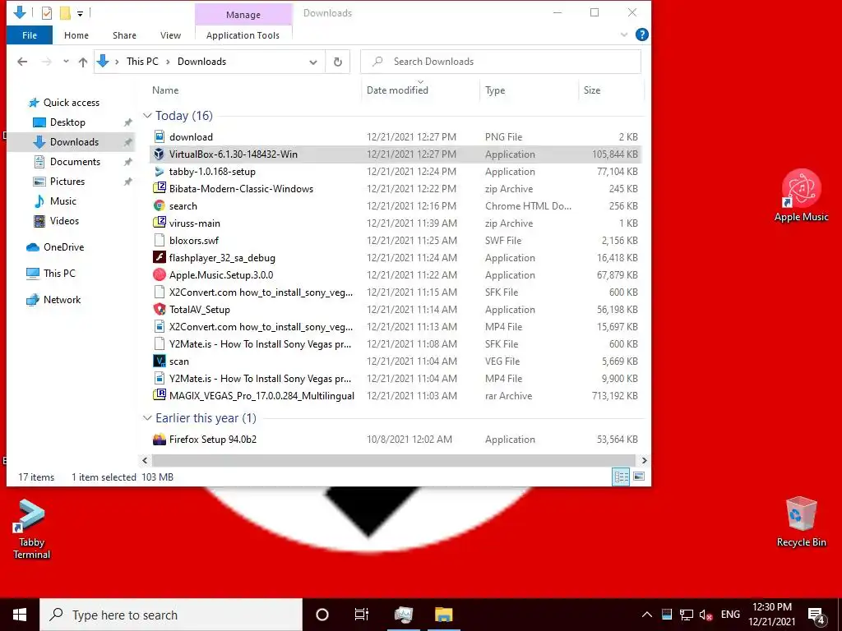Expand the ribbon chevron
This screenshot has width=842, height=631.
624,35
